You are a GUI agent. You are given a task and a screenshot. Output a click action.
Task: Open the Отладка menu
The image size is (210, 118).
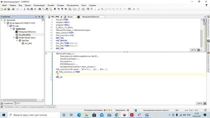[60, 5]
